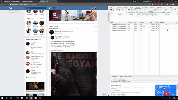Enable the Preserve log checkbox
The height and width of the screenshot is (100, 178).
click(145, 10)
